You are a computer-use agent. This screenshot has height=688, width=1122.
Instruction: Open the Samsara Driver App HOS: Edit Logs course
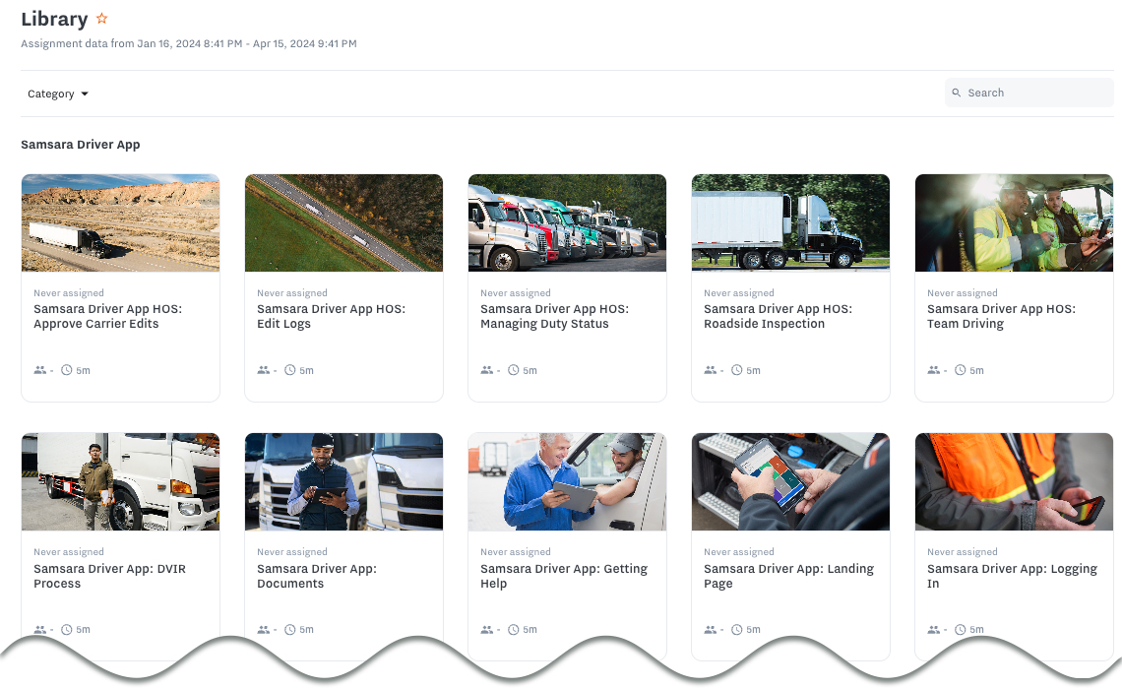click(x=331, y=316)
